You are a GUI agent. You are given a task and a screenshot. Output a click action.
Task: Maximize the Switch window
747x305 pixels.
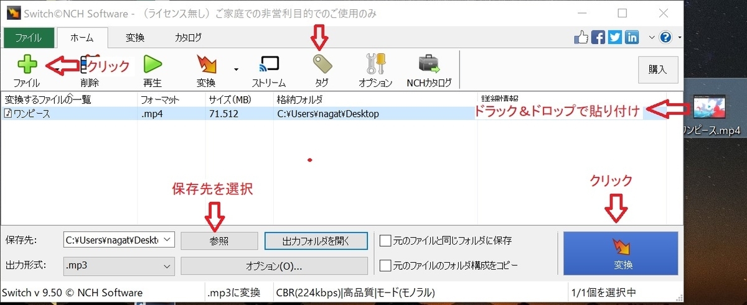(x=622, y=13)
